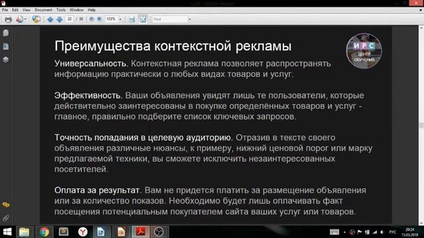Click the word "Эффективность."

point(88,95)
